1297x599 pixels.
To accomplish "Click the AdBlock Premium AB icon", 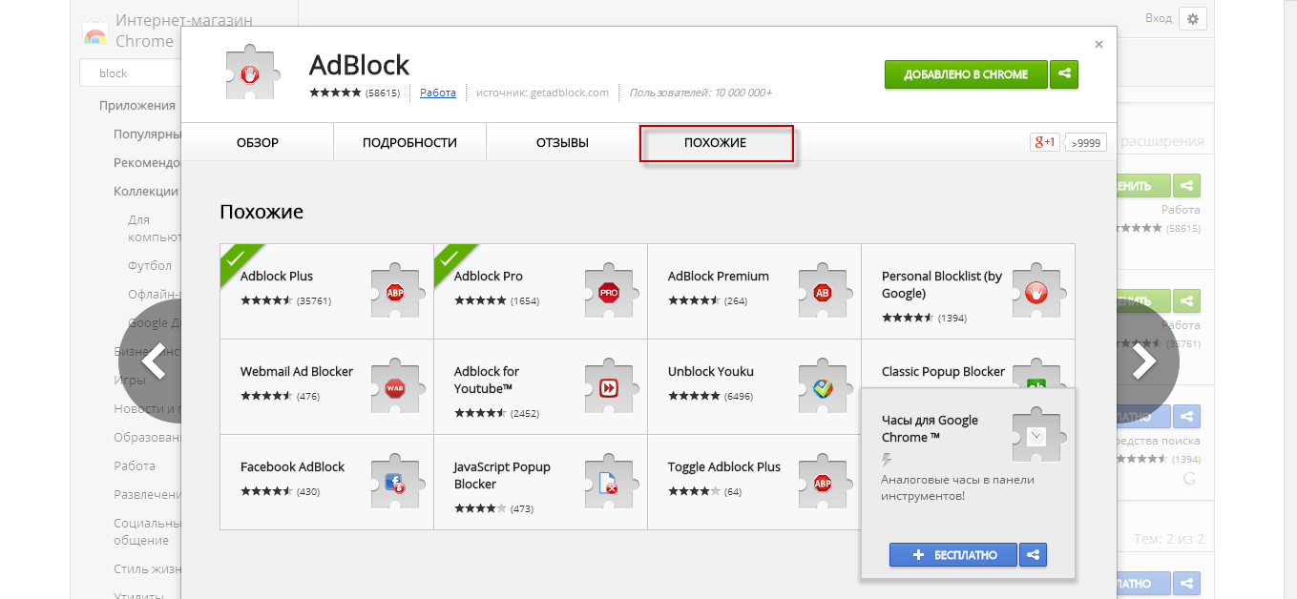I will (823, 292).
